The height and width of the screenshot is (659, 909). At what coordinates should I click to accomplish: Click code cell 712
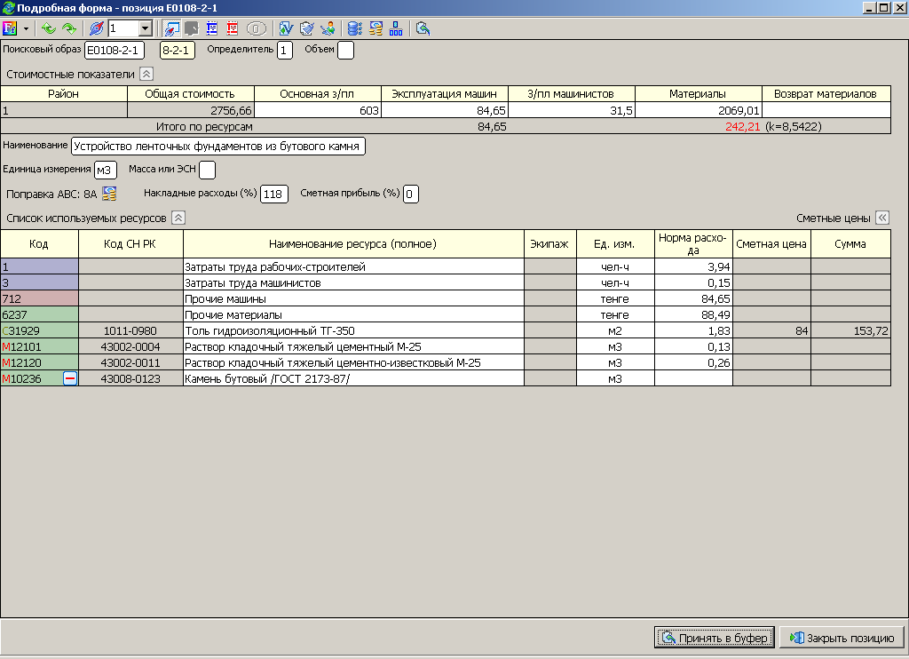pyautogui.click(x=39, y=298)
